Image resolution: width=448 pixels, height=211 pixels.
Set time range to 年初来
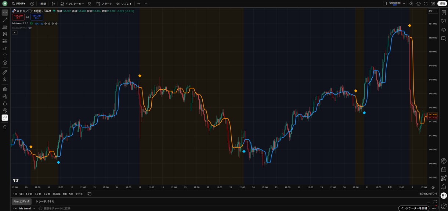coord(57,194)
